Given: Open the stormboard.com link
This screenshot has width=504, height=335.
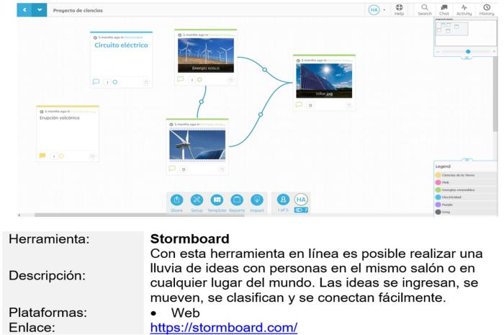Looking at the screenshot, I should click(x=223, y=328).
